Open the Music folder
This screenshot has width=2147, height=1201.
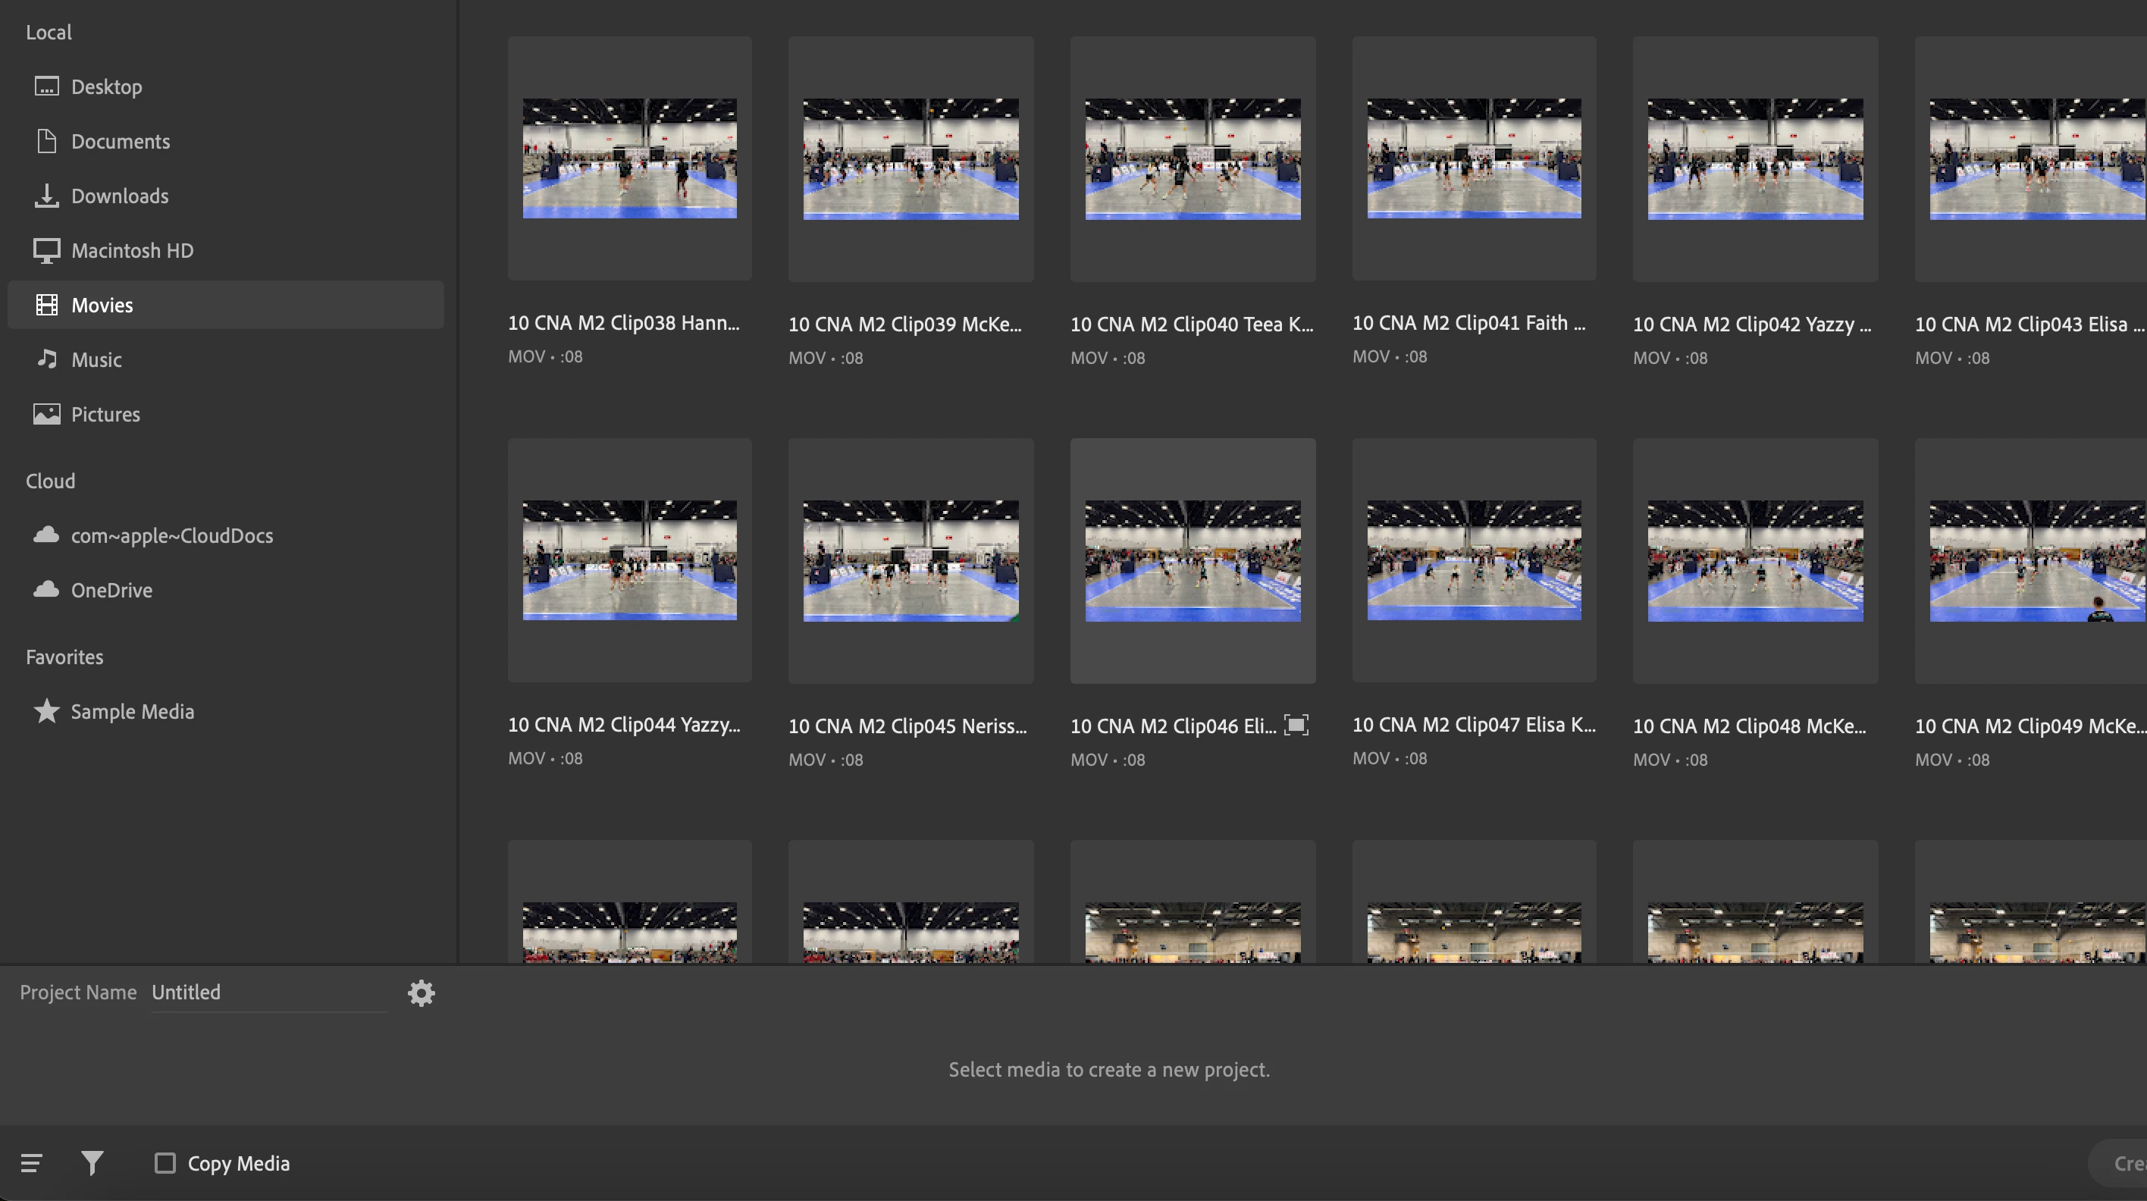pyautogui.click(x=96, y=360)
